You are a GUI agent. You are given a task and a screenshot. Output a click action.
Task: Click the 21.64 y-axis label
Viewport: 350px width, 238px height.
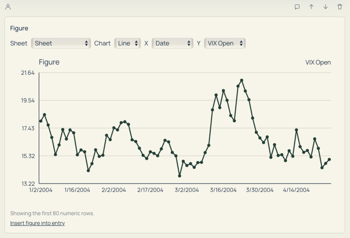pos(28,73)
